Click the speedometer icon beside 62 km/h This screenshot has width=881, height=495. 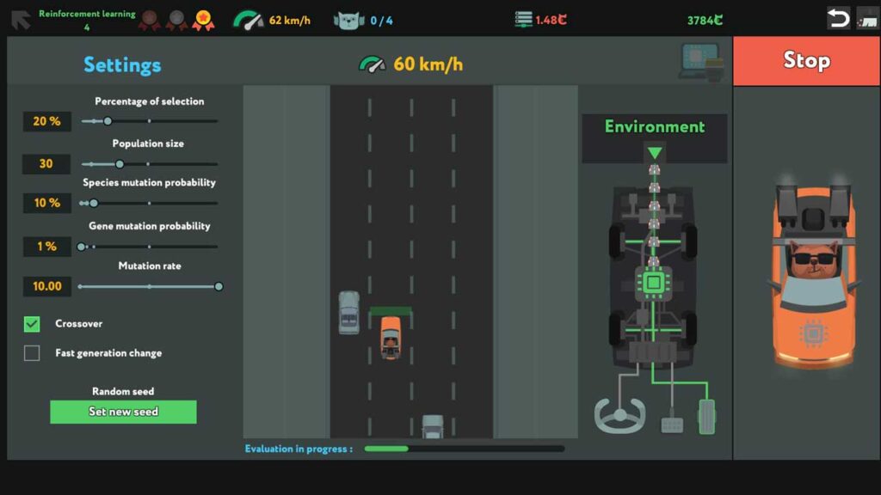(x=249, y=20)
